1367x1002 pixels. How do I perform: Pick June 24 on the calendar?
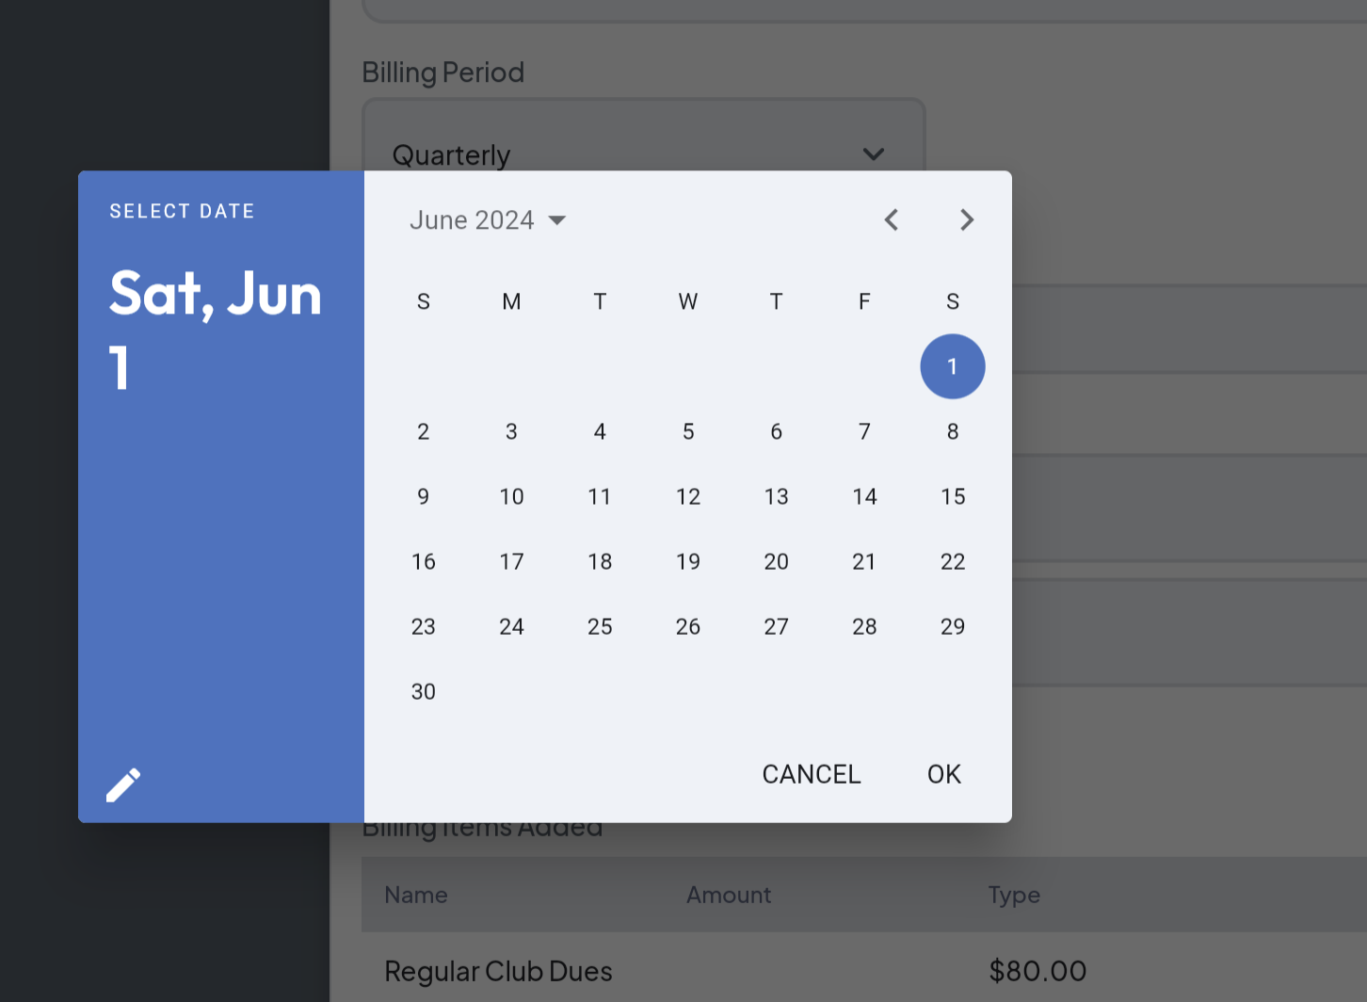coord(511,626)
